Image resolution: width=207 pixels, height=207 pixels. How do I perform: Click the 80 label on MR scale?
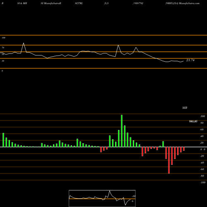[202, 123]
